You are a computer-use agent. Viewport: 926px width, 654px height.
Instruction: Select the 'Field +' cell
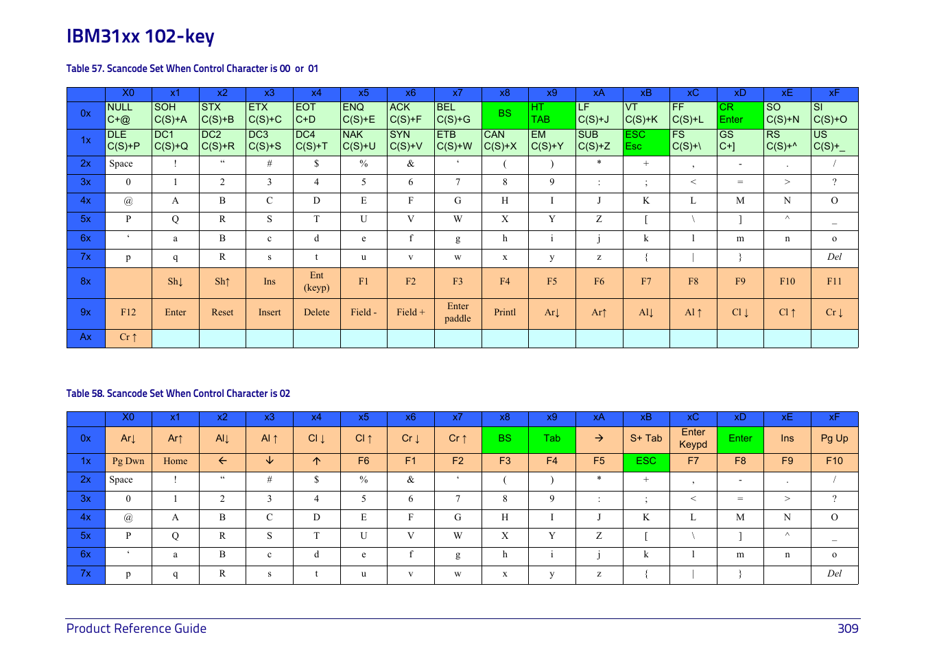pyautogui.click(x=411, y=313)
